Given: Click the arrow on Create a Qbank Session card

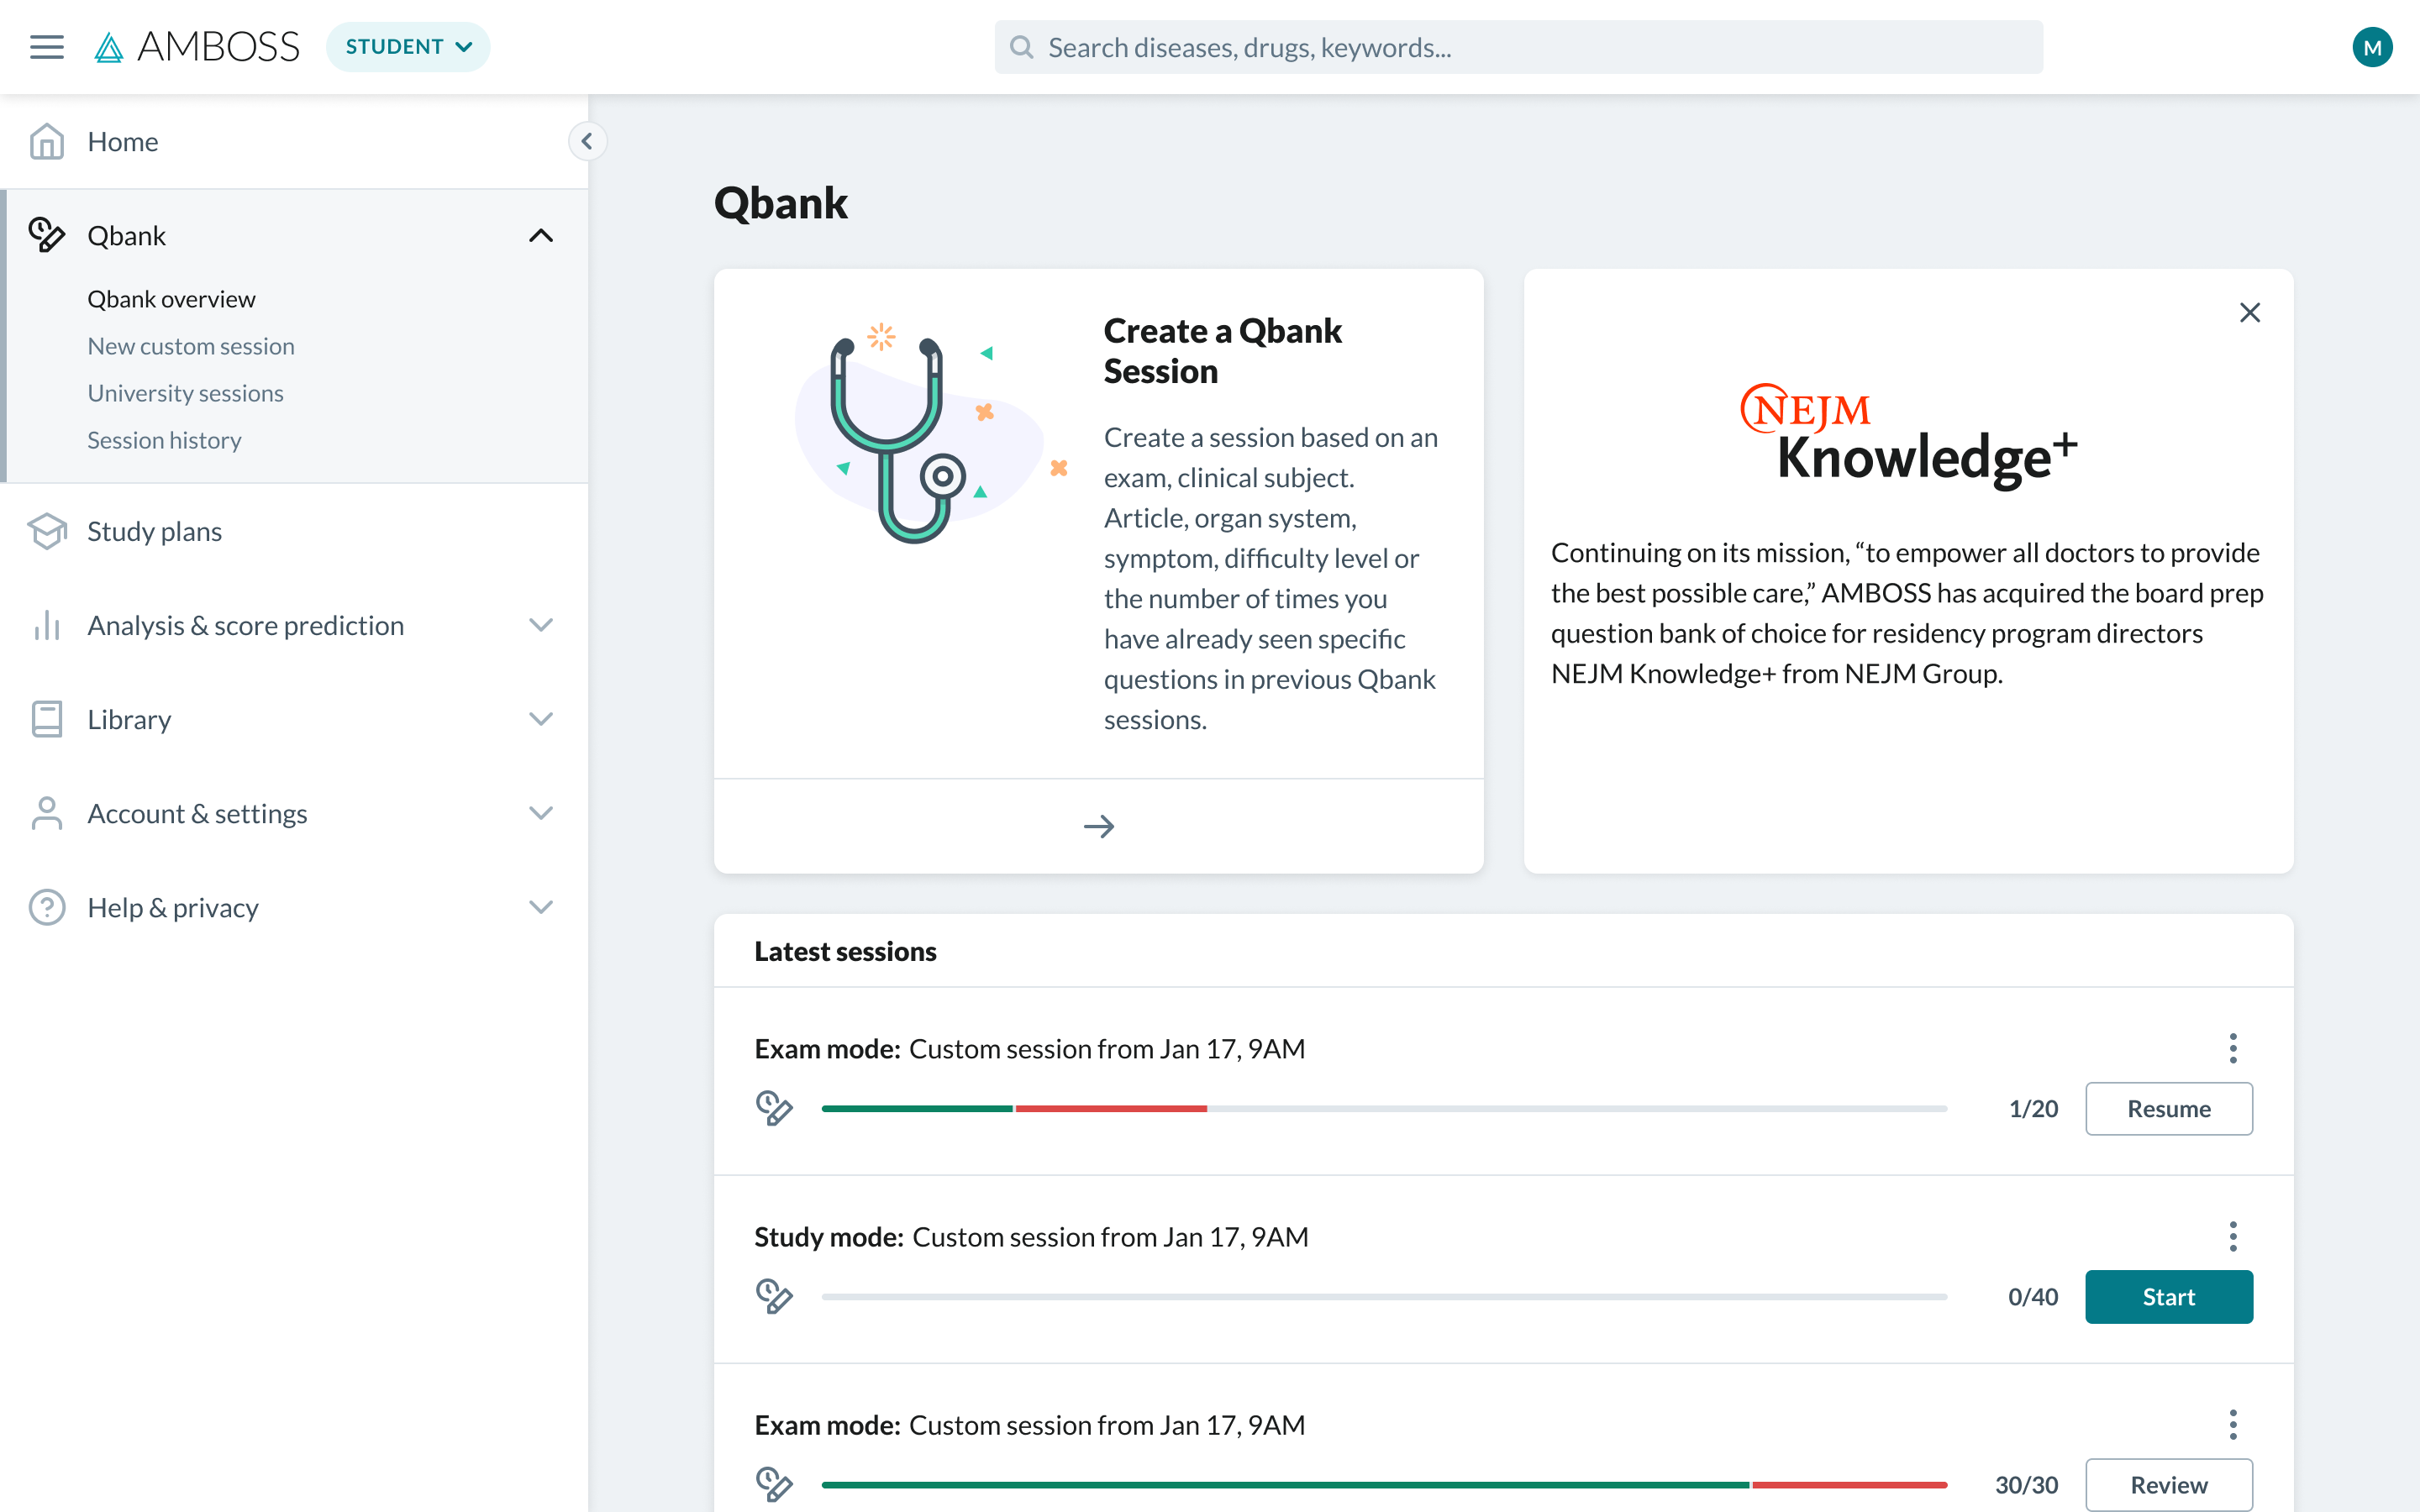Looking at the screenshot, I should pos(1098,826).
